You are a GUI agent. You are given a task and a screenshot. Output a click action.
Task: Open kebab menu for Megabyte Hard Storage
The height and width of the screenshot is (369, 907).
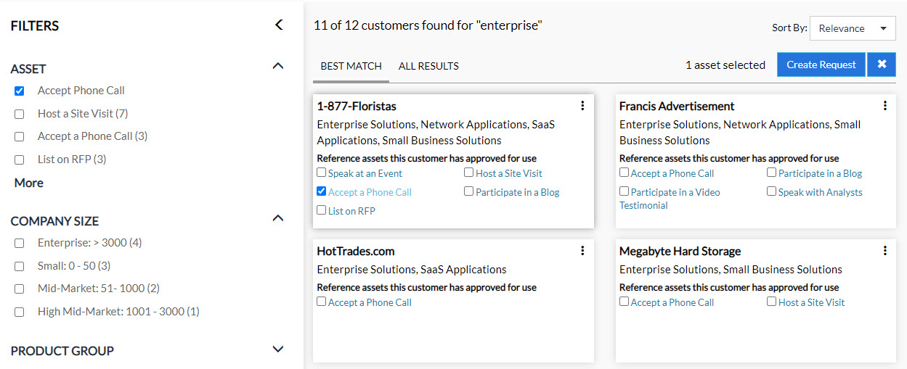click(884, 251)
